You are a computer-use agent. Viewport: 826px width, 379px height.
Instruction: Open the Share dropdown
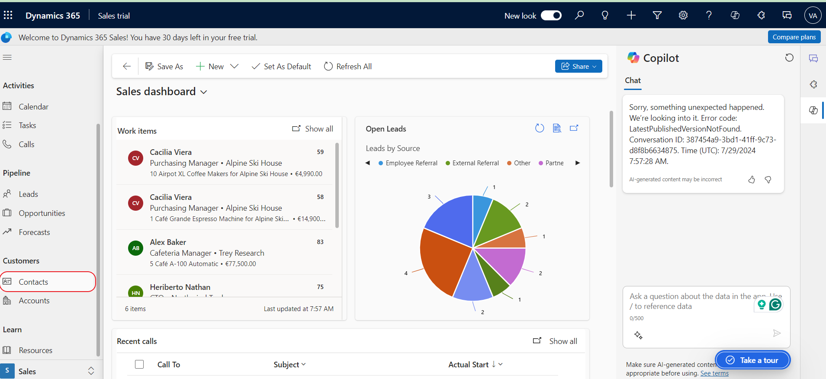[579, 66]
